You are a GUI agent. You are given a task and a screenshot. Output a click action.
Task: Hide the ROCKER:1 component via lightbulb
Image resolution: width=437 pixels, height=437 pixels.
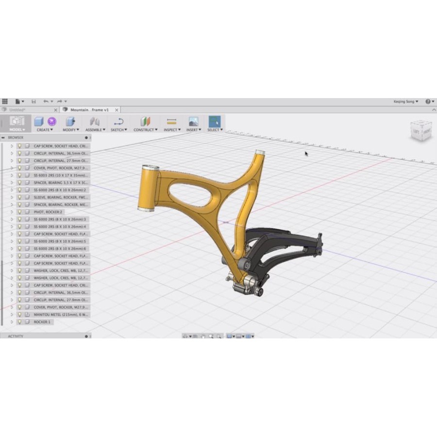(19, 322)
